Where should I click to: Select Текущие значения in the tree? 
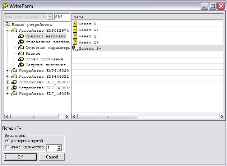pos(45,65)
